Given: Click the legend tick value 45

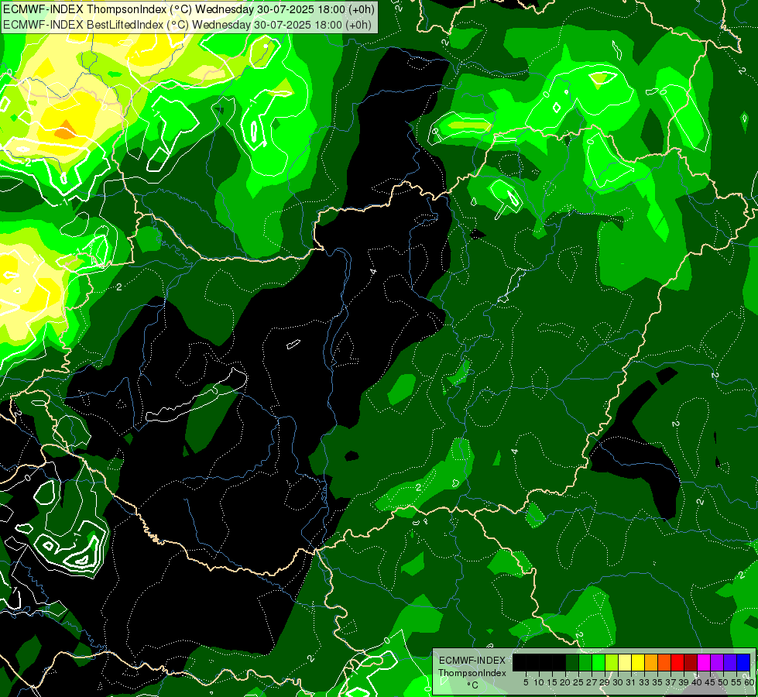Looking at the screenshot, I should coord(711,682).
